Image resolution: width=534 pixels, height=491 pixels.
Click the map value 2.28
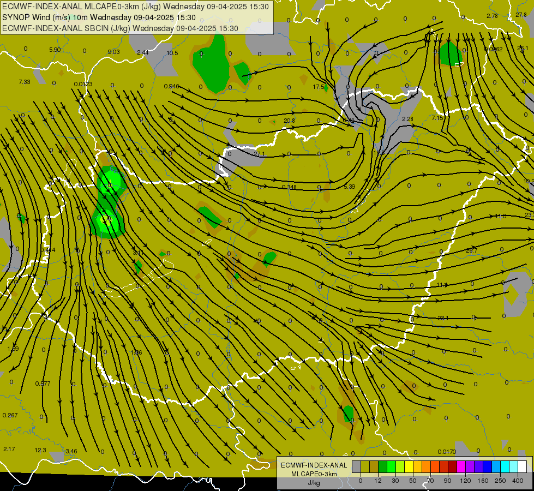pyautogui.click(x=407, y=119)
